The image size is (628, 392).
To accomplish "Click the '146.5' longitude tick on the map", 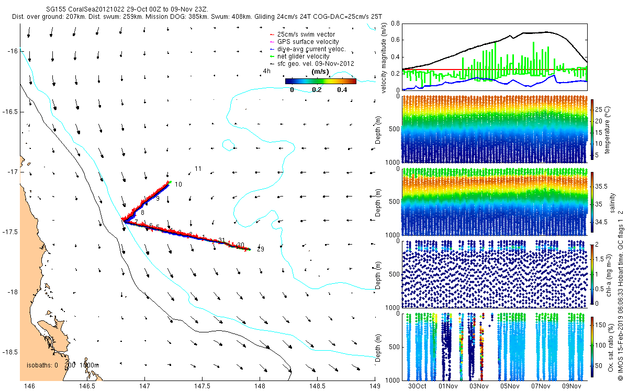I will (x=87, y=386).
